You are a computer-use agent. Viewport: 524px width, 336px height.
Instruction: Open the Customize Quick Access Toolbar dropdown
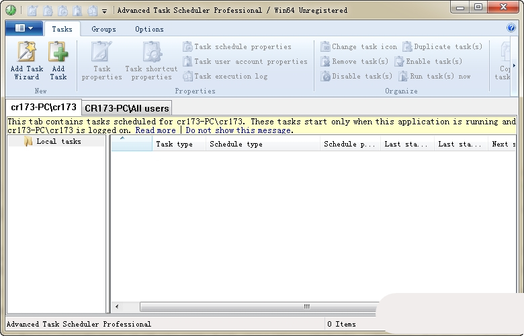coord(105,11)
